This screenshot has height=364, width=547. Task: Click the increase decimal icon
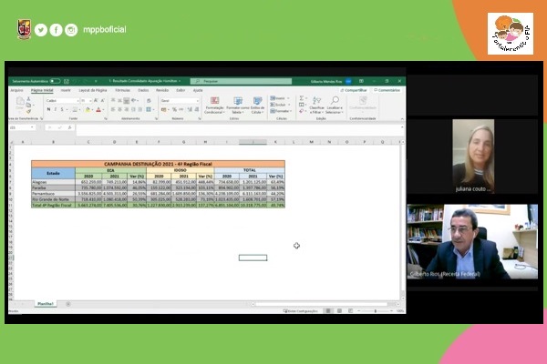(x=190, y=109)
